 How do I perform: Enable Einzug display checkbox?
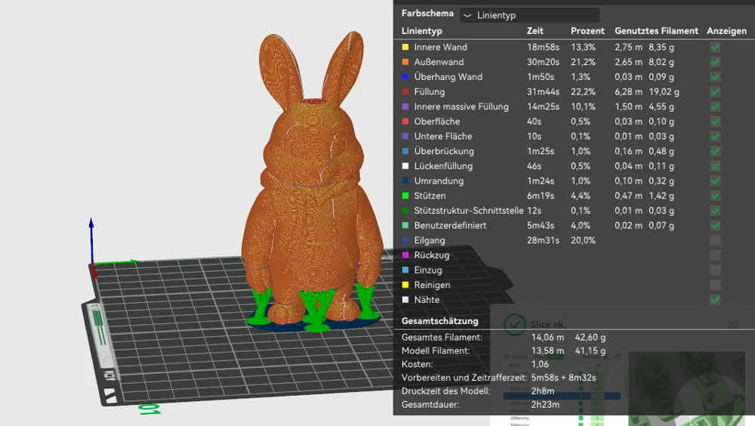pos(715,270)
